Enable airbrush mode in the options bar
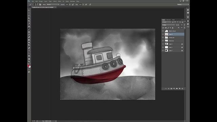This screenshot has height=122, width=217. pos(86,4)
